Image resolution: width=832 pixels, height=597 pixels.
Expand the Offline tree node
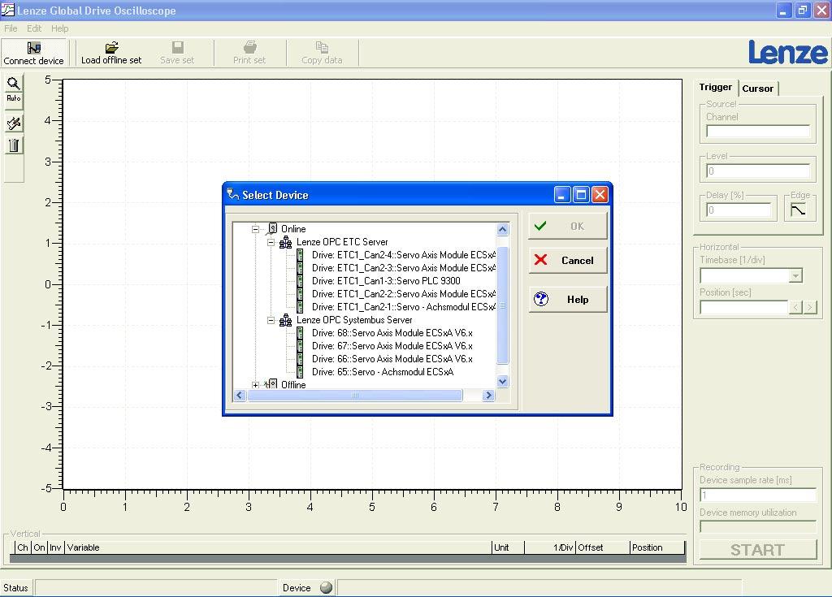[255, 385]
